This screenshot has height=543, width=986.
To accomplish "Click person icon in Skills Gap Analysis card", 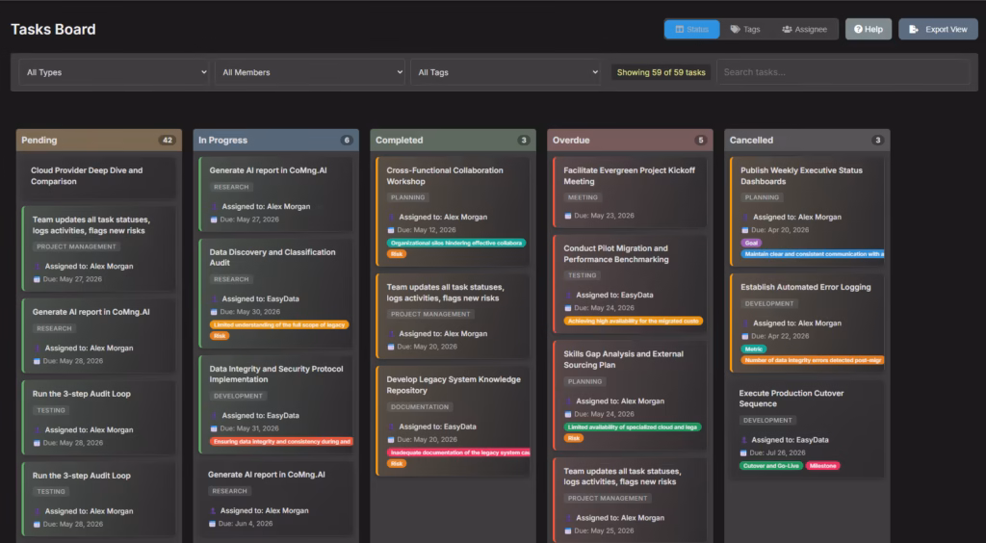I will pos(568,401).
